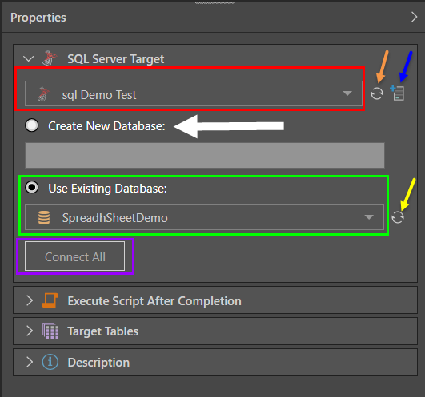The width and height of the screenshot is (425, 397).
Task: Collapse the SQL Server Target section
Action: 29,58
